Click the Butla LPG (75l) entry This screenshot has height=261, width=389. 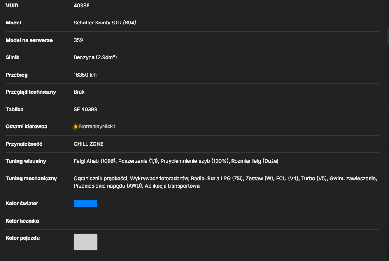click(x=225, y=179)
